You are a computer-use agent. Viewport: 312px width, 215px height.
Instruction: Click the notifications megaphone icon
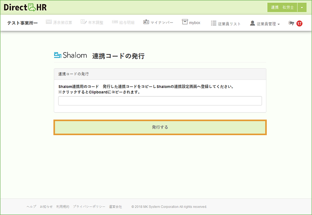[x=291, y=23]
